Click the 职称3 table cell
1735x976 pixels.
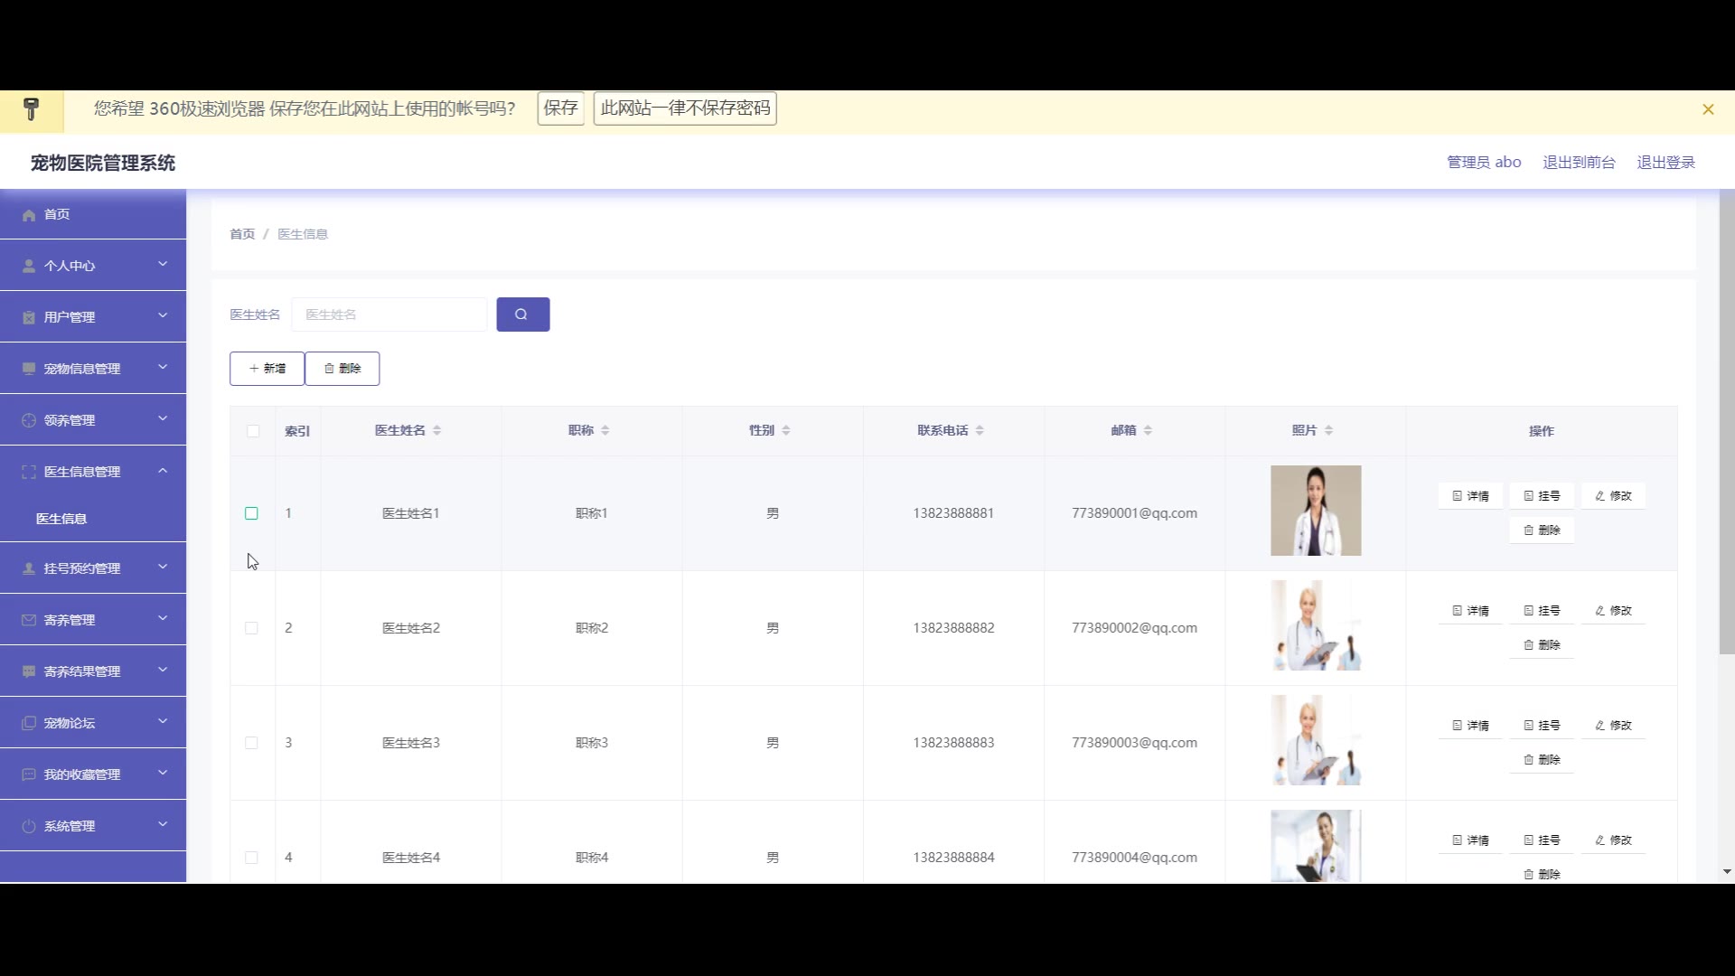coord(592,743)
